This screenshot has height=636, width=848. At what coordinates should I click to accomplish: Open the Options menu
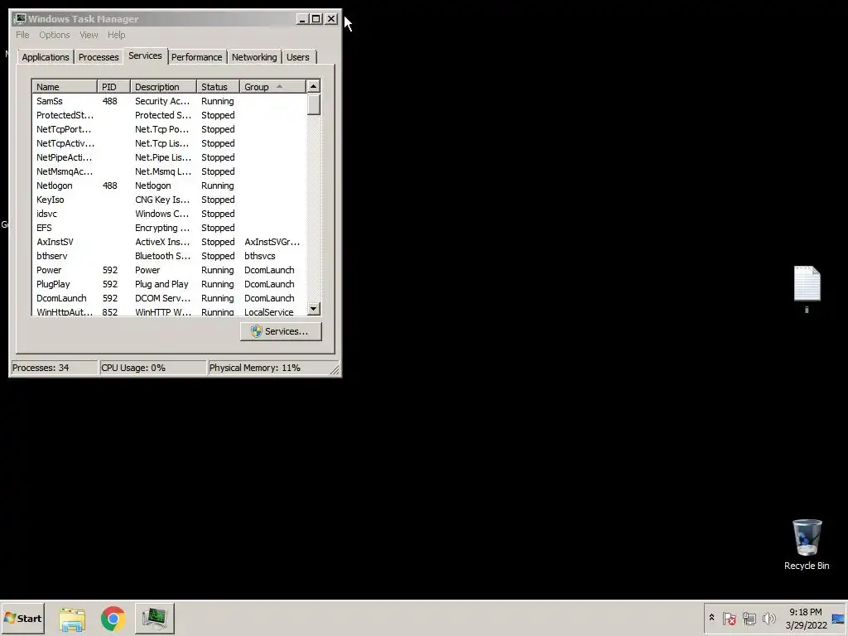54,35
